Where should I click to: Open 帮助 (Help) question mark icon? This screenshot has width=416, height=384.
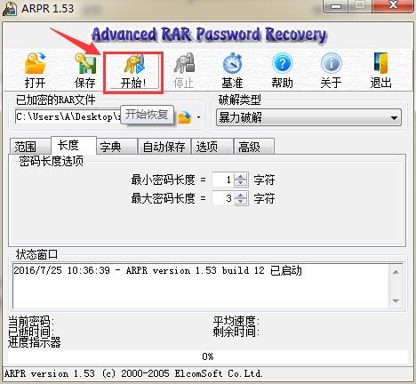click(x=282, y=70)
